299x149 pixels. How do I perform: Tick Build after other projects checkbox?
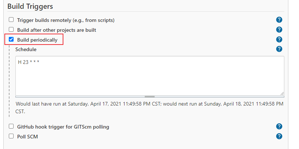11,30
